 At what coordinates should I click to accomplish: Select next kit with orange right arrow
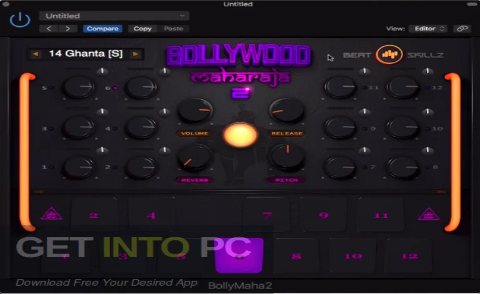[135, 54]
